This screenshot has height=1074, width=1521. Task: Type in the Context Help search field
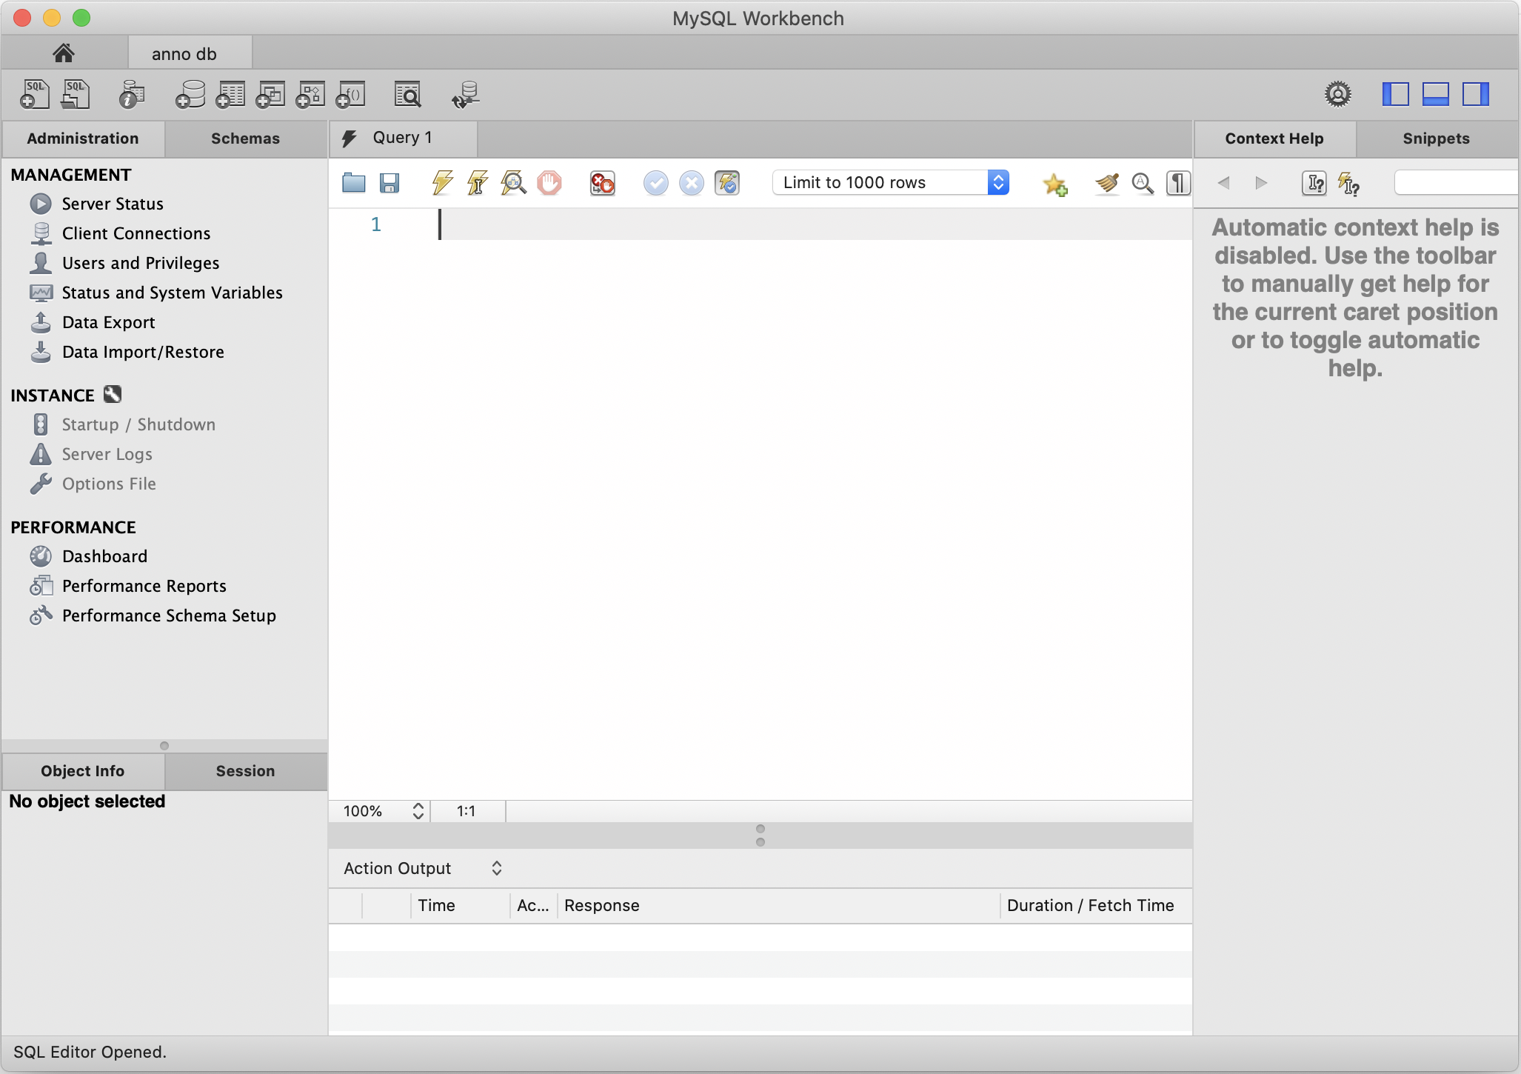(1454, 182)
